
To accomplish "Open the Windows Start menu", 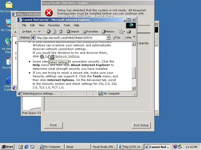I will click(x=8, y=147).
